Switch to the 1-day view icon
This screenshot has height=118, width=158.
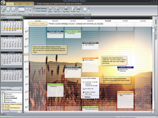click(27, 8)
